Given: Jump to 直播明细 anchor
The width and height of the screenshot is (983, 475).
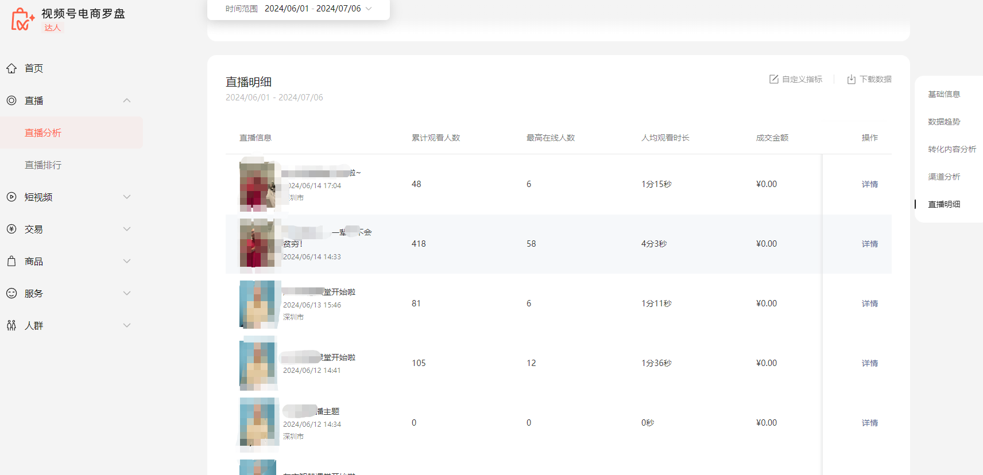Looking at the screenshot, I should (944, 204).
